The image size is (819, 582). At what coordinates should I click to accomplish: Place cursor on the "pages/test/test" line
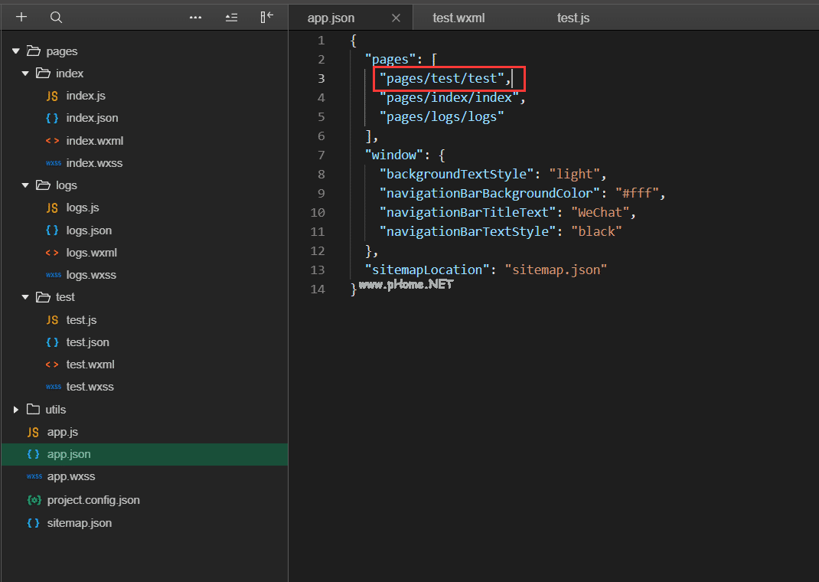click(442, 78)
